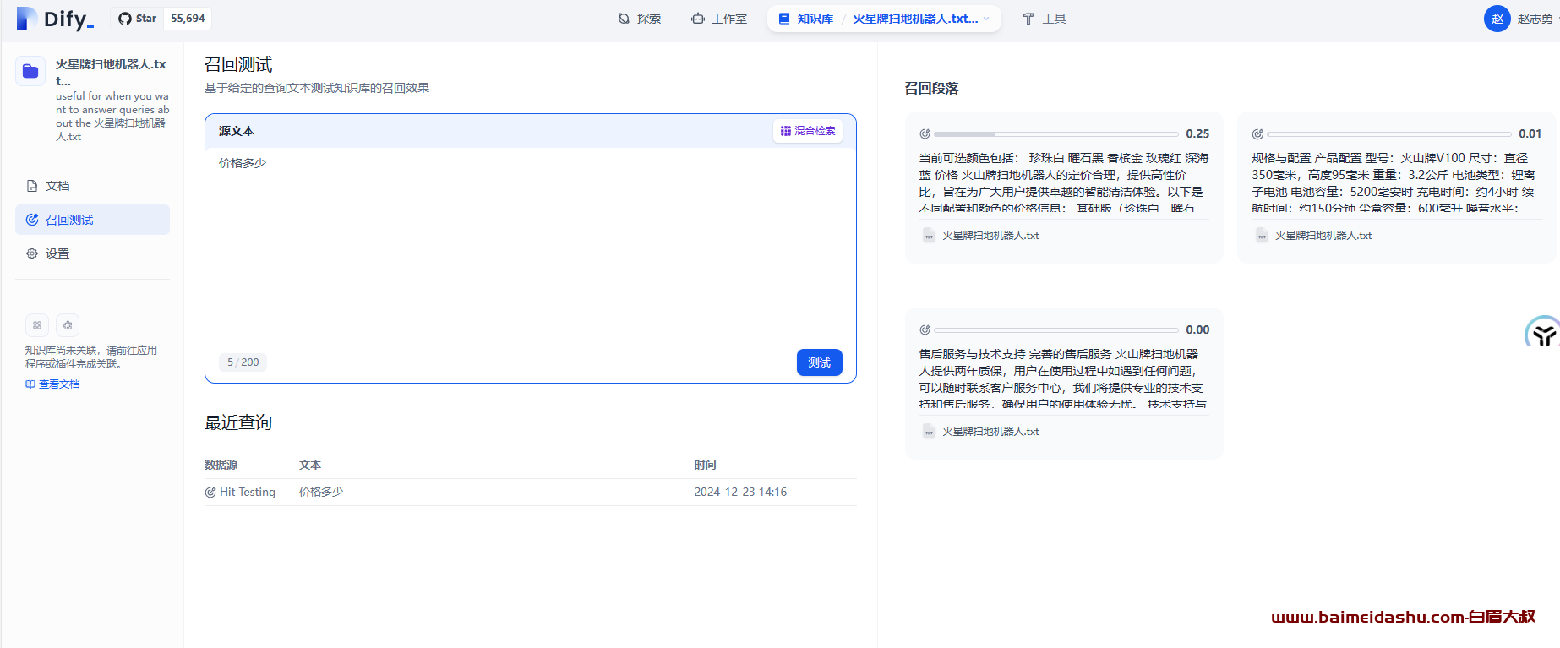Change the 混合检索 retrieval method
Viewport: 1560px width, 648px height.
(x=808, y=131)
